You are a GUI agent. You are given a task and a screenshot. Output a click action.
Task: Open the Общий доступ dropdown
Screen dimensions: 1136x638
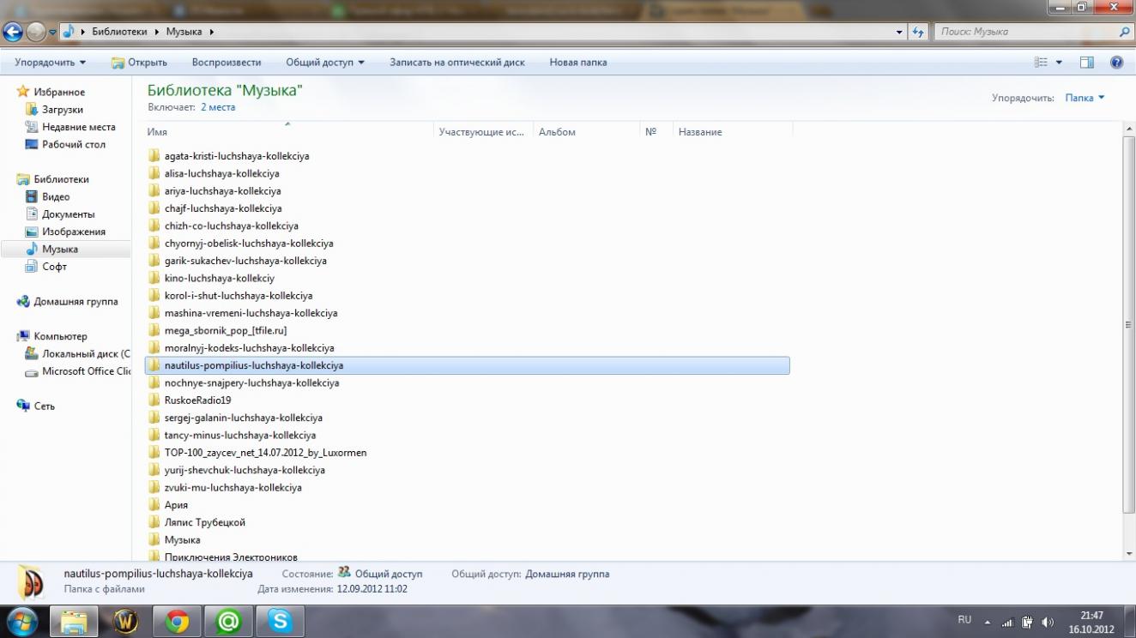[x=325, y=63]
